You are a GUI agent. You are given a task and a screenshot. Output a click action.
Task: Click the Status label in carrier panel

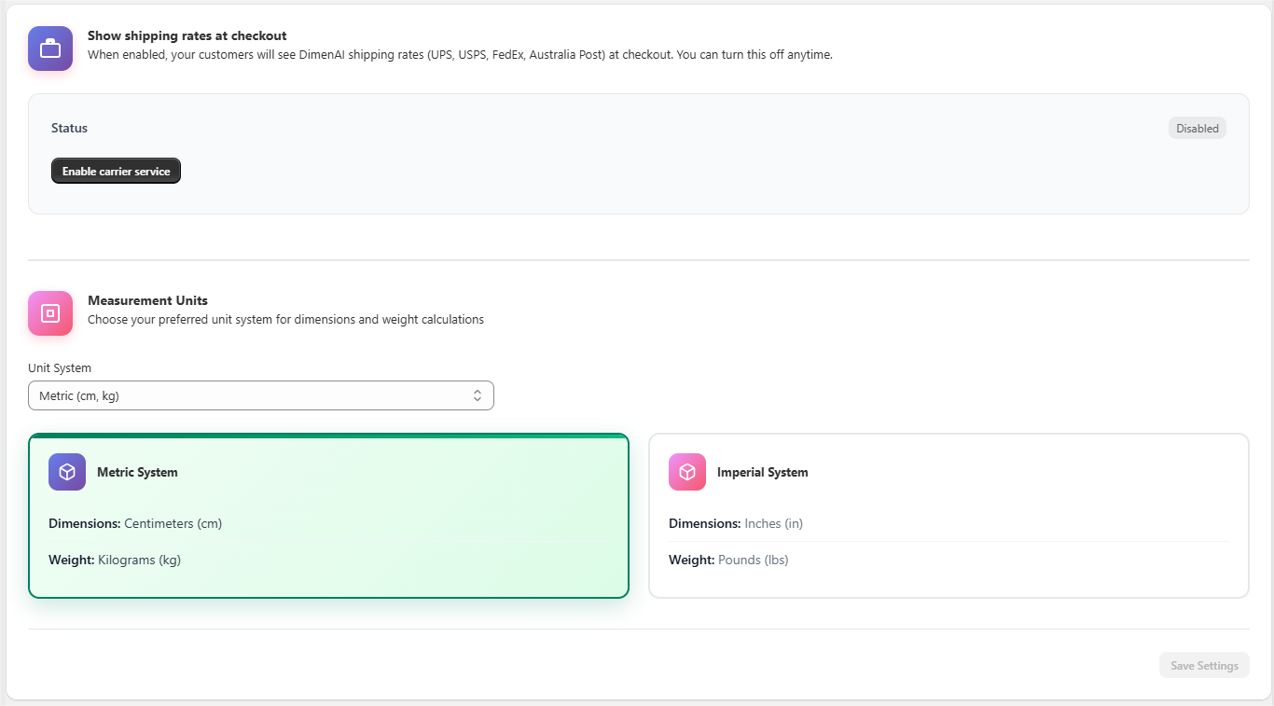coord(70,128)
